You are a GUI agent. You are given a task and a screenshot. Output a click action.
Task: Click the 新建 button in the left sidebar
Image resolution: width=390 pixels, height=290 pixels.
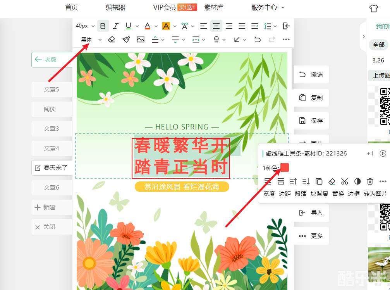(x=49, y=207)
